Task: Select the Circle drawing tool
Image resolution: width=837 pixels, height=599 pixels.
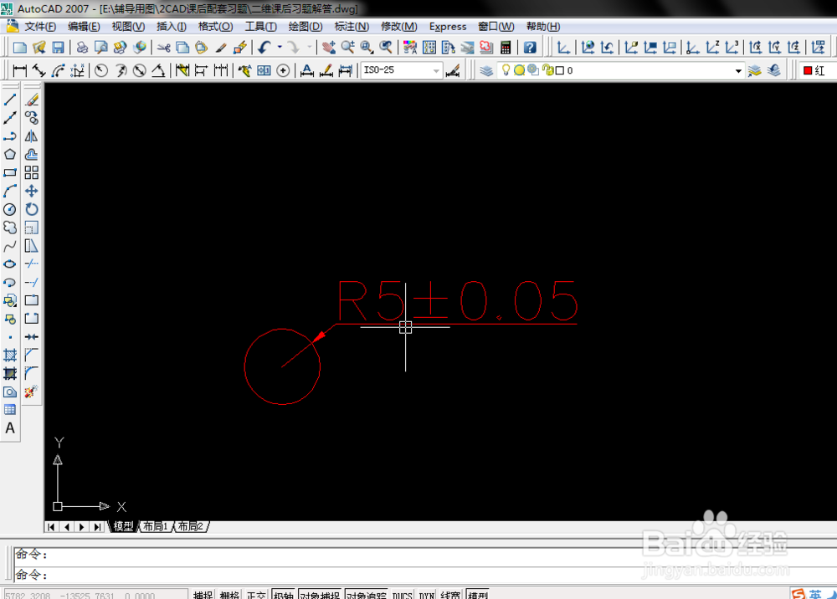Action: tap(9, 209)
